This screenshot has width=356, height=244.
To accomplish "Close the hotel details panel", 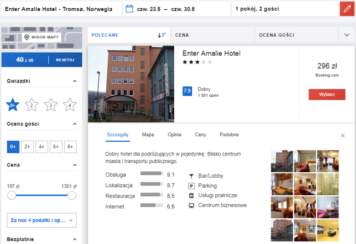I will tap(343, 135).
